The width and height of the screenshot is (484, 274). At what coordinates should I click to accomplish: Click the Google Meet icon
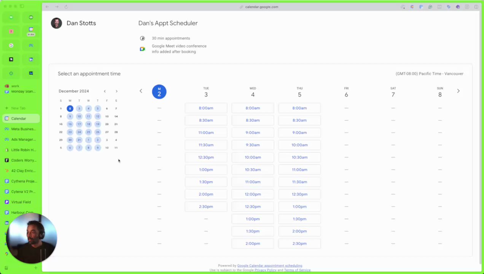point(142,49)
